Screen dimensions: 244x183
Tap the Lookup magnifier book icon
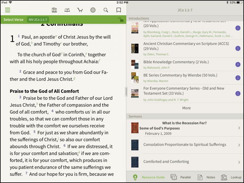[224, 177]
